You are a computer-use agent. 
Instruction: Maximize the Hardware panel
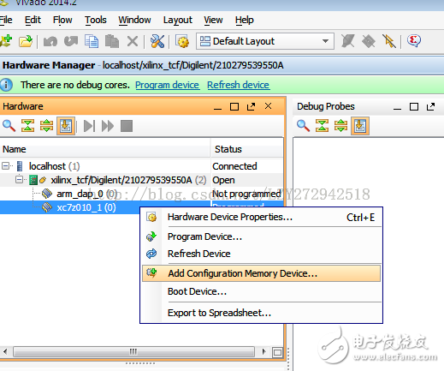point(234,107)
